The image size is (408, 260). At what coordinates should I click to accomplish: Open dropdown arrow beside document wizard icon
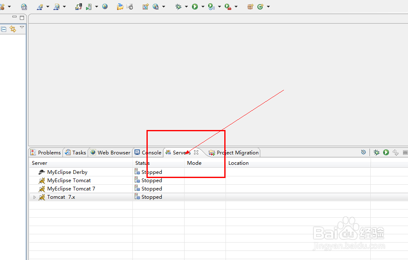64,7
